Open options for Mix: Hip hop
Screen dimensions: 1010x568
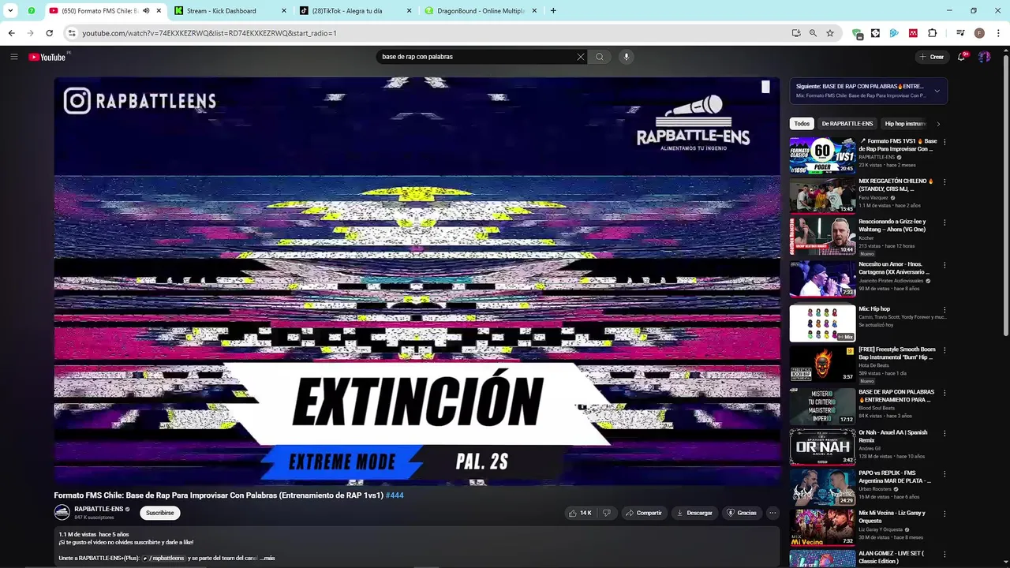(945, 310)
